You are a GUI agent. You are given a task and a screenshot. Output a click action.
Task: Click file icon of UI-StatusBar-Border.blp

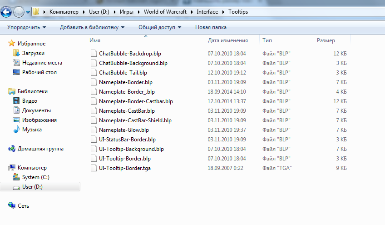(94, 140)
